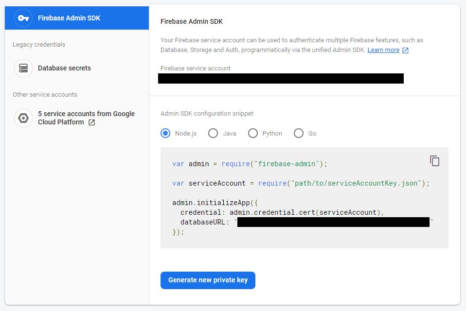Select the Python radio button

tap(252, 133)
